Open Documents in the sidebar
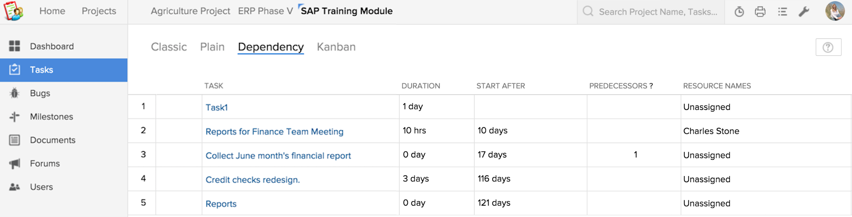This screenshot has height=217, width=852. (53, 140)
